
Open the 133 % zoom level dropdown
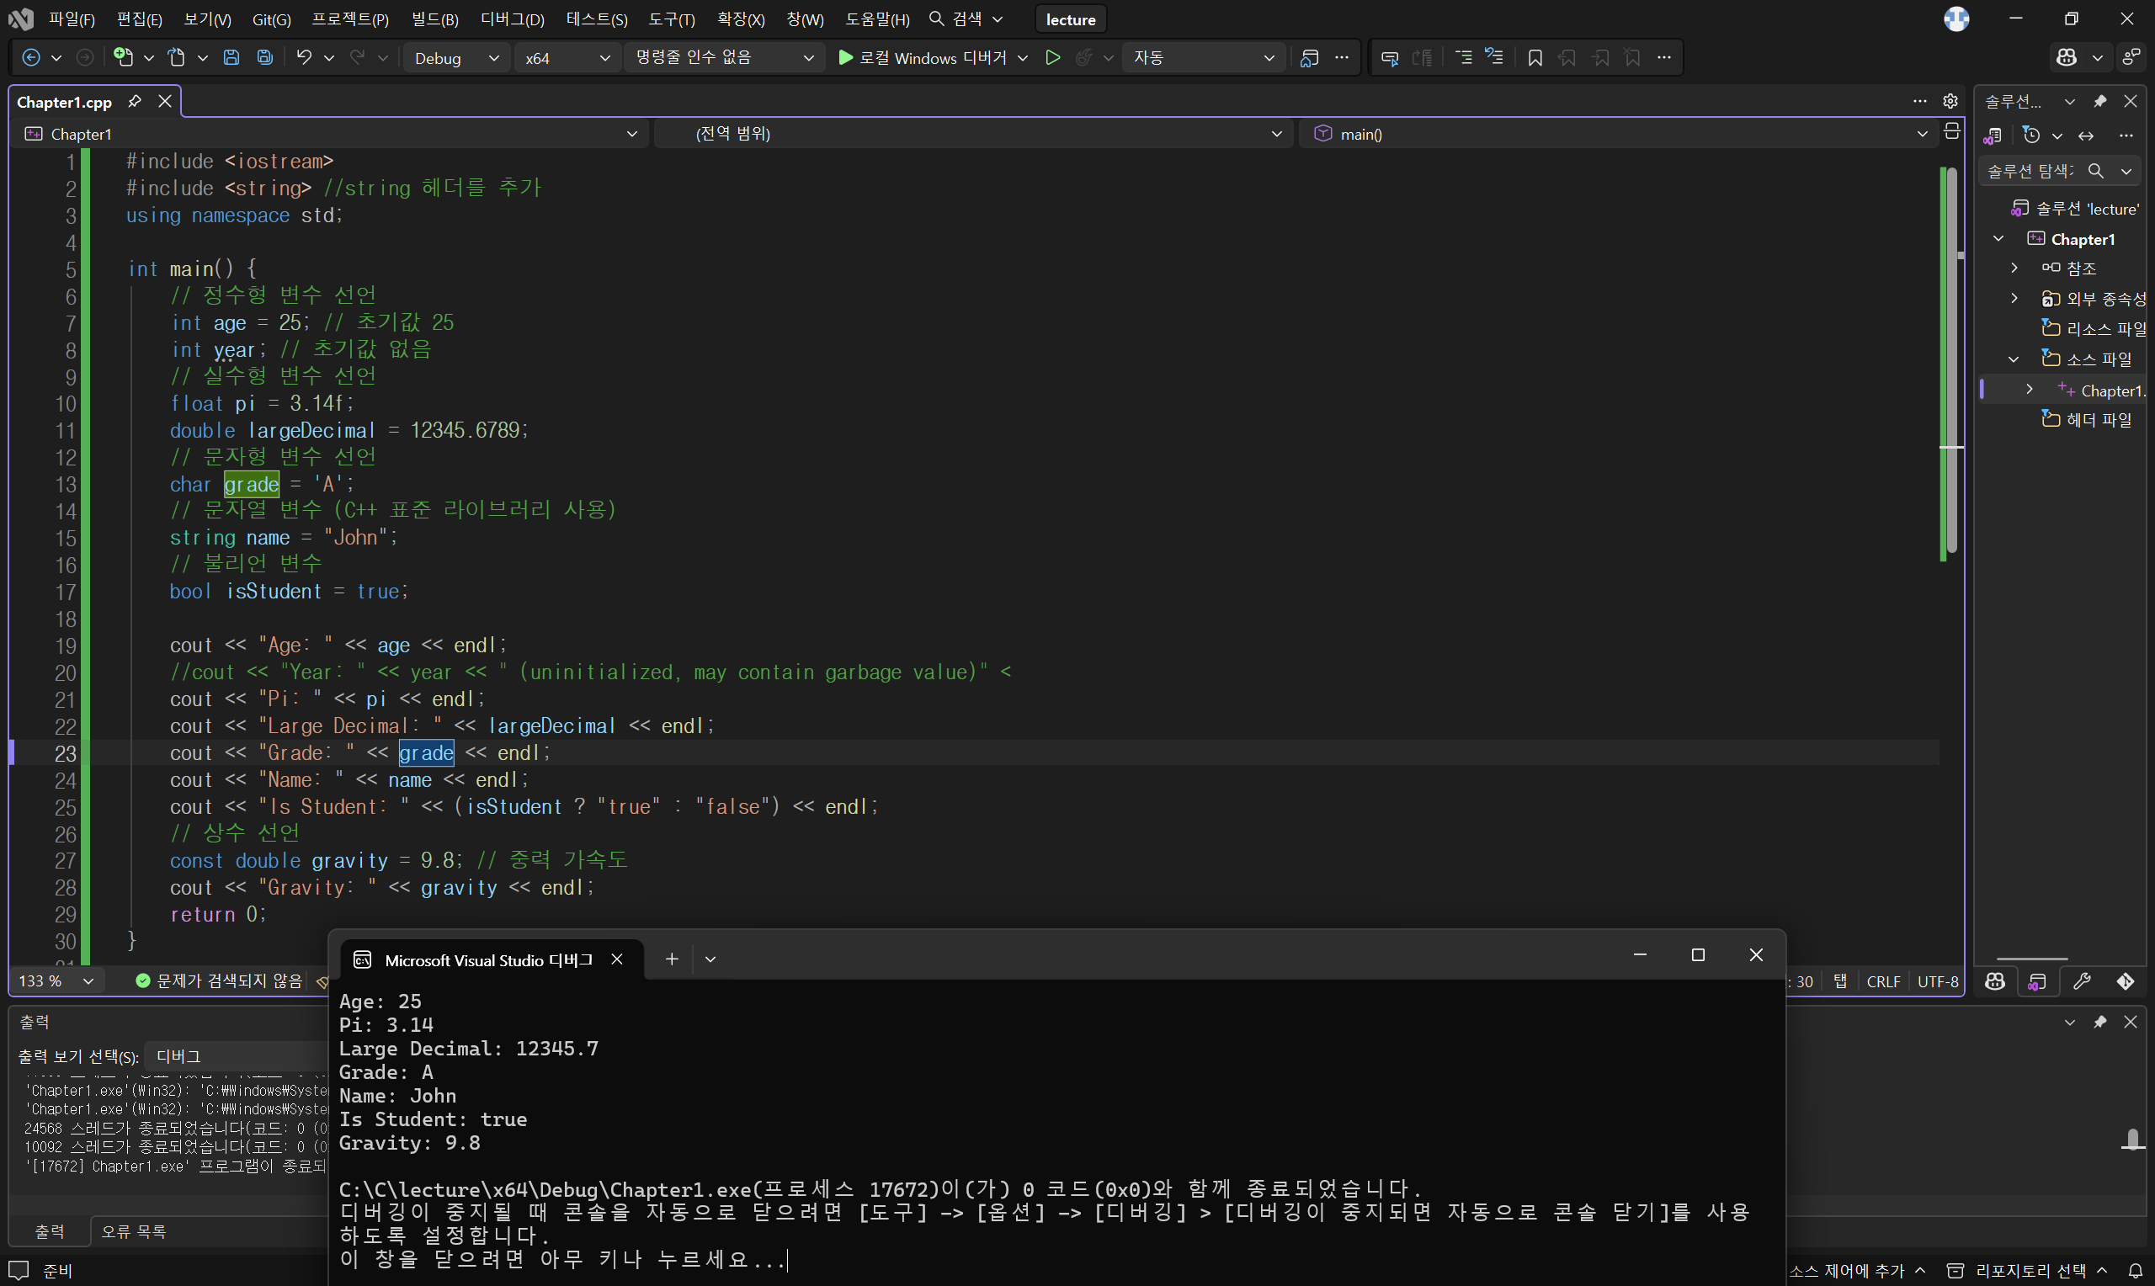click(x=56, y=981)
